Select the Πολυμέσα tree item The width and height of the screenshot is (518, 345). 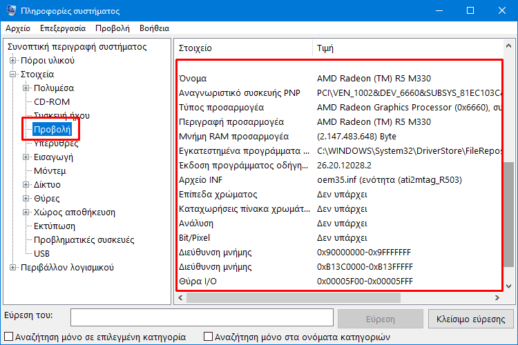click(54, 88)
